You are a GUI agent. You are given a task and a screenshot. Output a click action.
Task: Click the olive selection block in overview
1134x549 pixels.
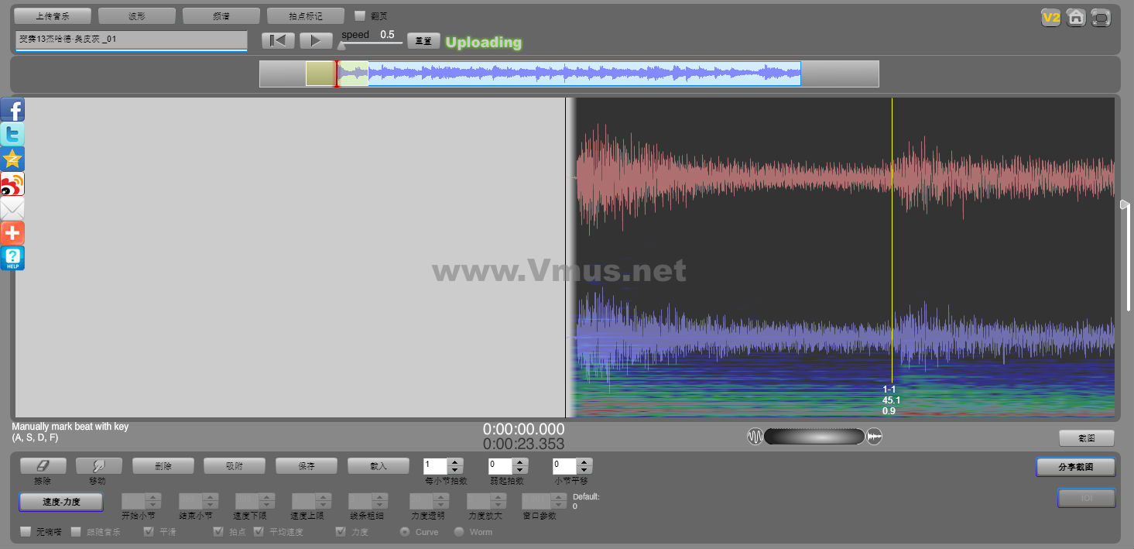pos(320,74)
